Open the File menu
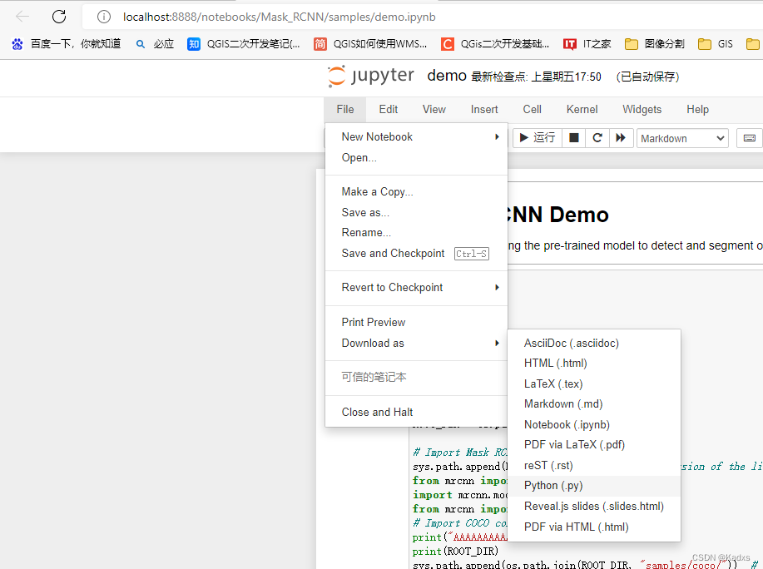 (x=345, y=110)
